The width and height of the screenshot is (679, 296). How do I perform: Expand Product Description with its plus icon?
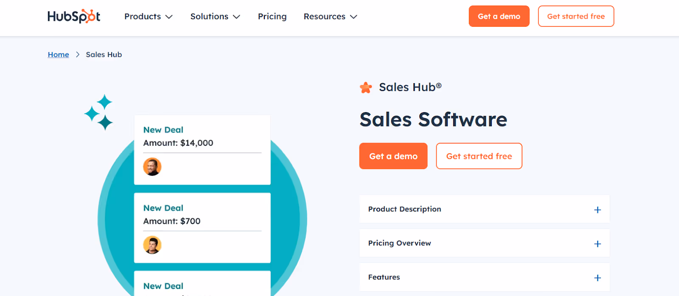[x=598, y=210]
